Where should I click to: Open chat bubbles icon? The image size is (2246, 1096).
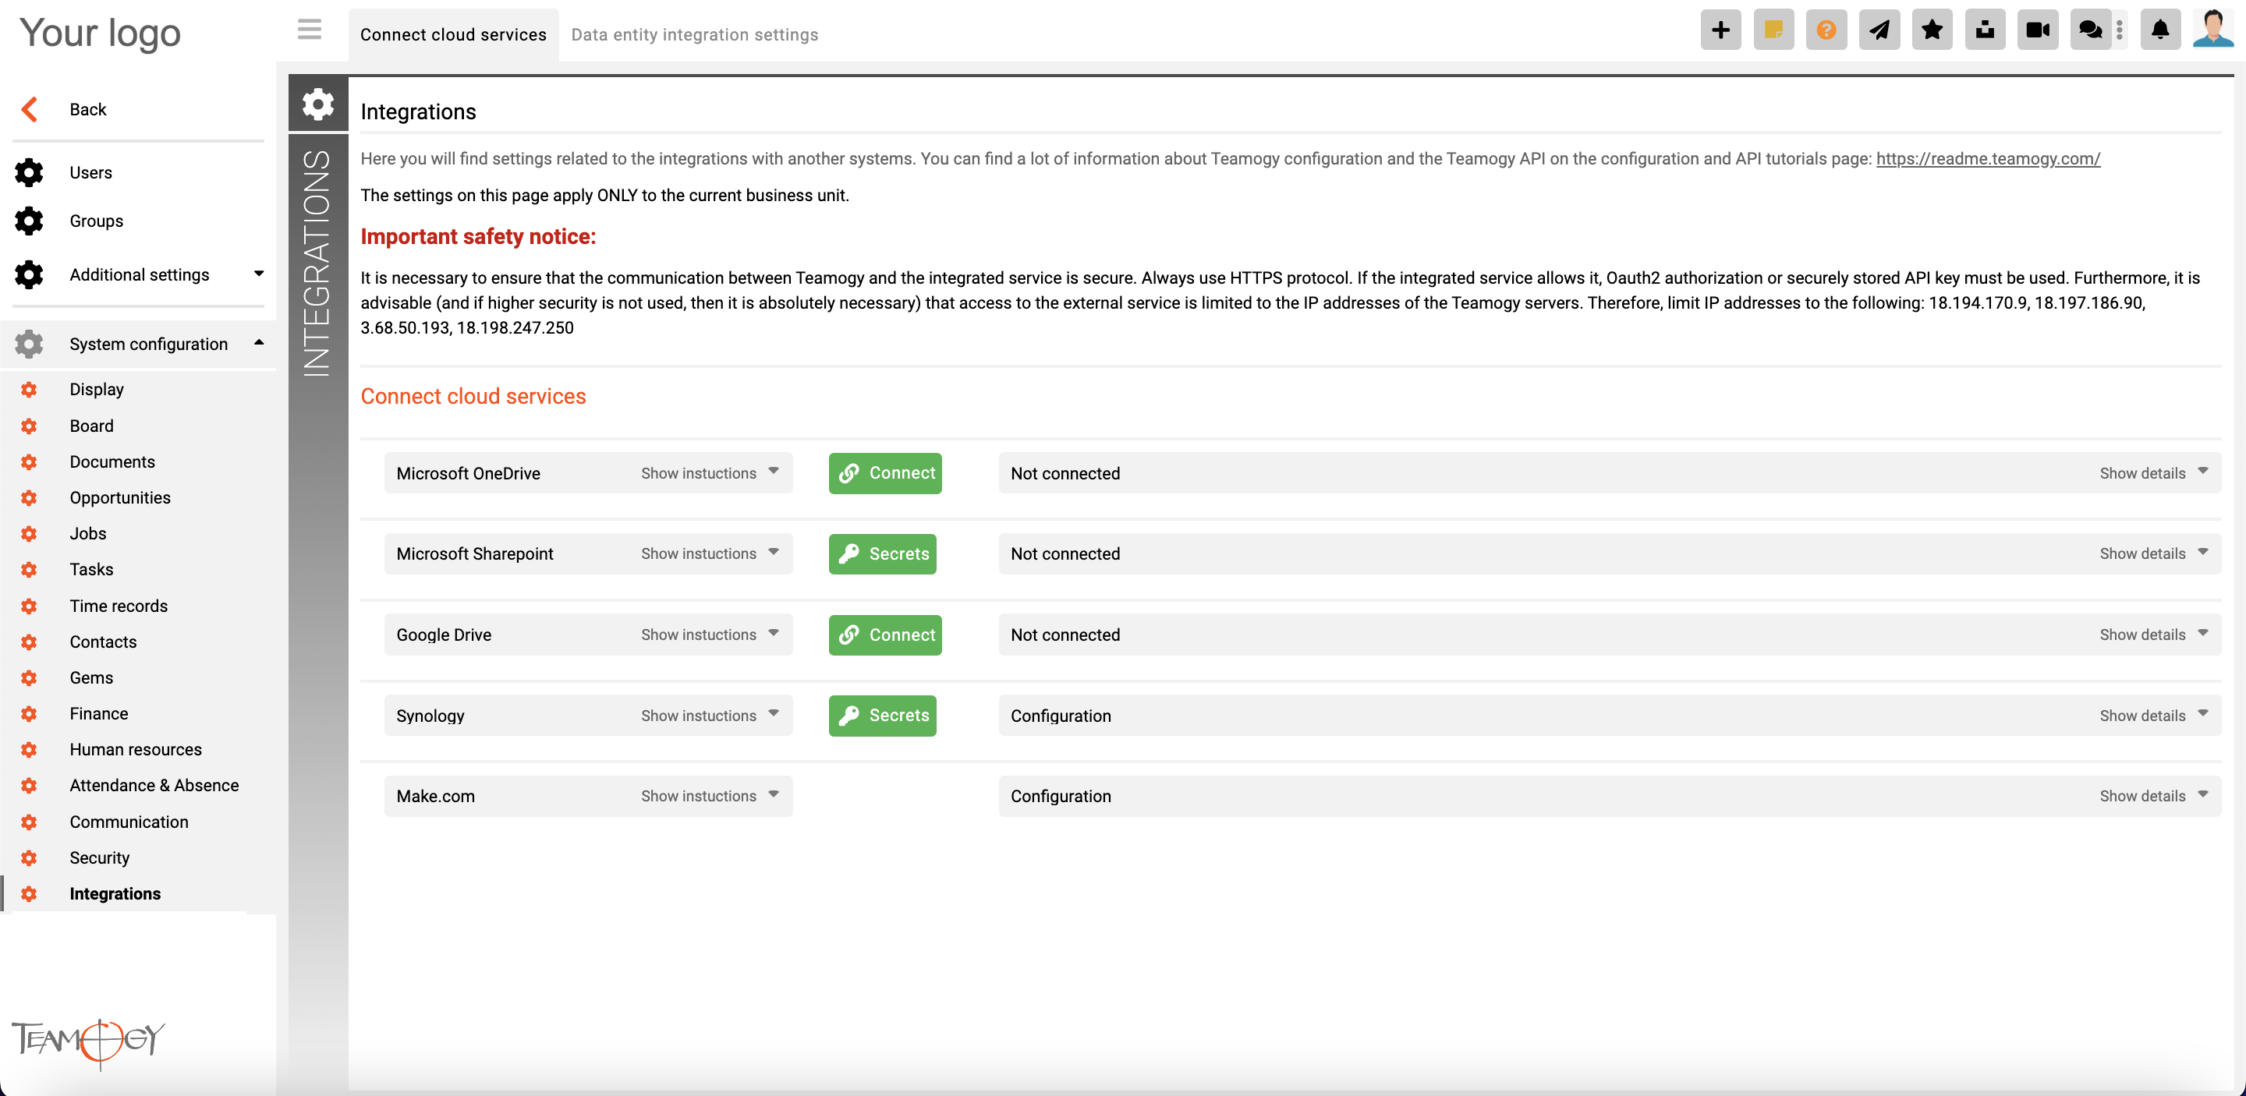(x=2090, y=30)
